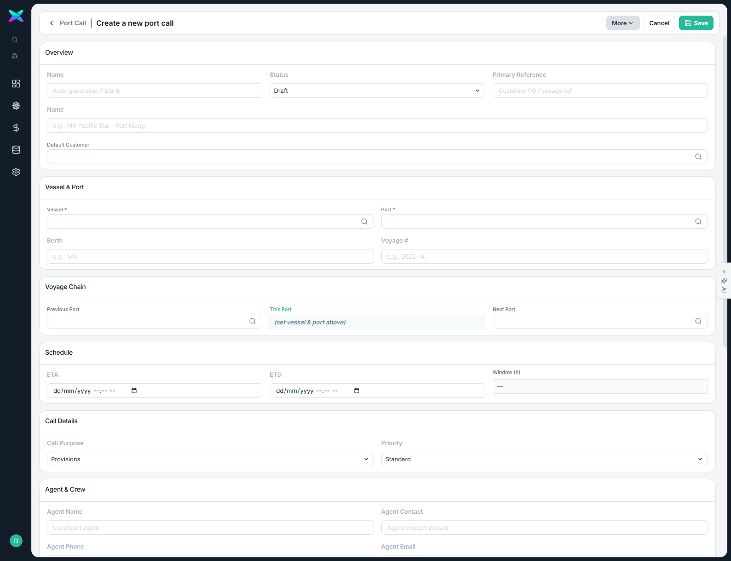The height and width of the screenshot is (561, 731).
Task: Click the Agent Contact input field
Action: click(544, 527)
